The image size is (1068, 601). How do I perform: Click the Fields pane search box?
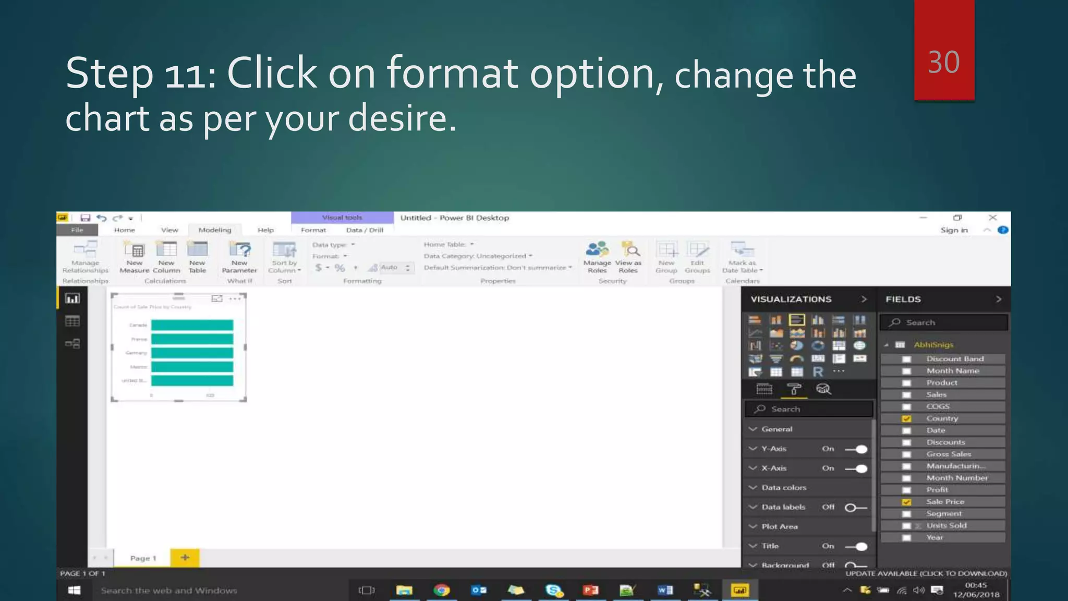[x=944, y=322]
